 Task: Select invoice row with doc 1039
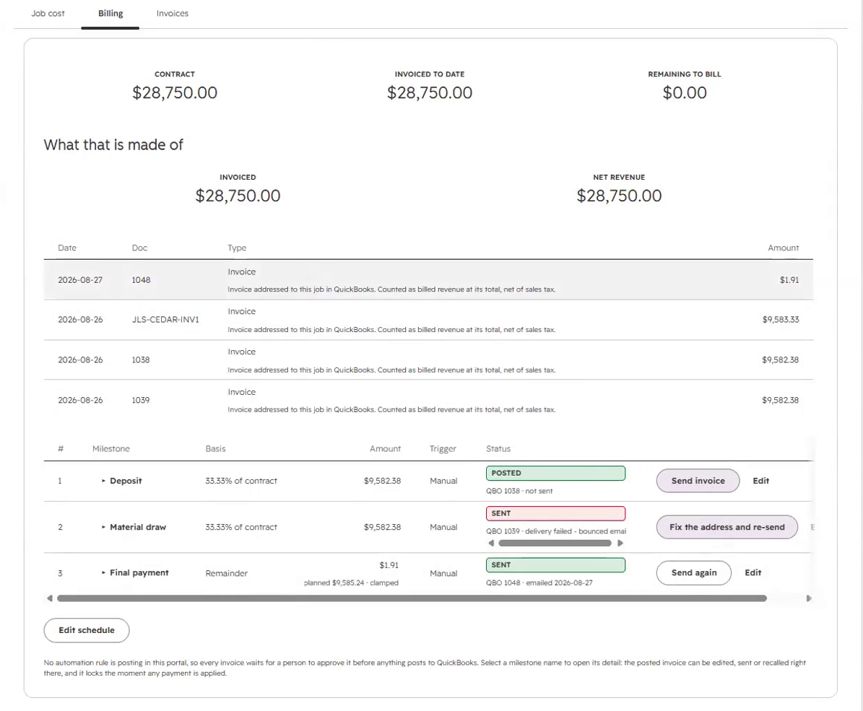click(x=428, y=400)
